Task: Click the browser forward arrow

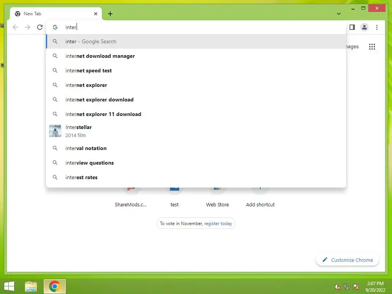Action: [x=28, y=27]
